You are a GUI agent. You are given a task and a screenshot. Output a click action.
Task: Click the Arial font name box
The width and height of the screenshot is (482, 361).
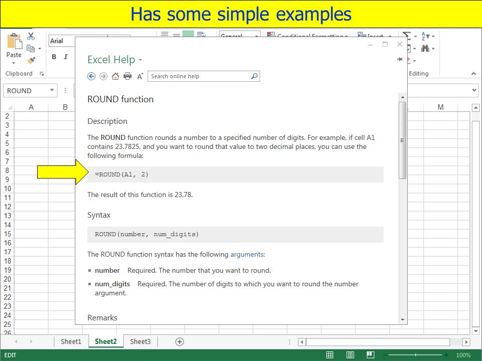62,41
